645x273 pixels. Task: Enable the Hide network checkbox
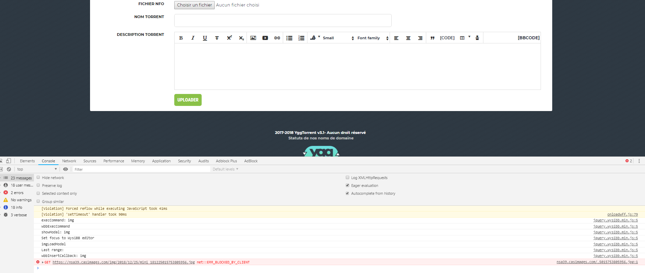(x=38, y=178)
